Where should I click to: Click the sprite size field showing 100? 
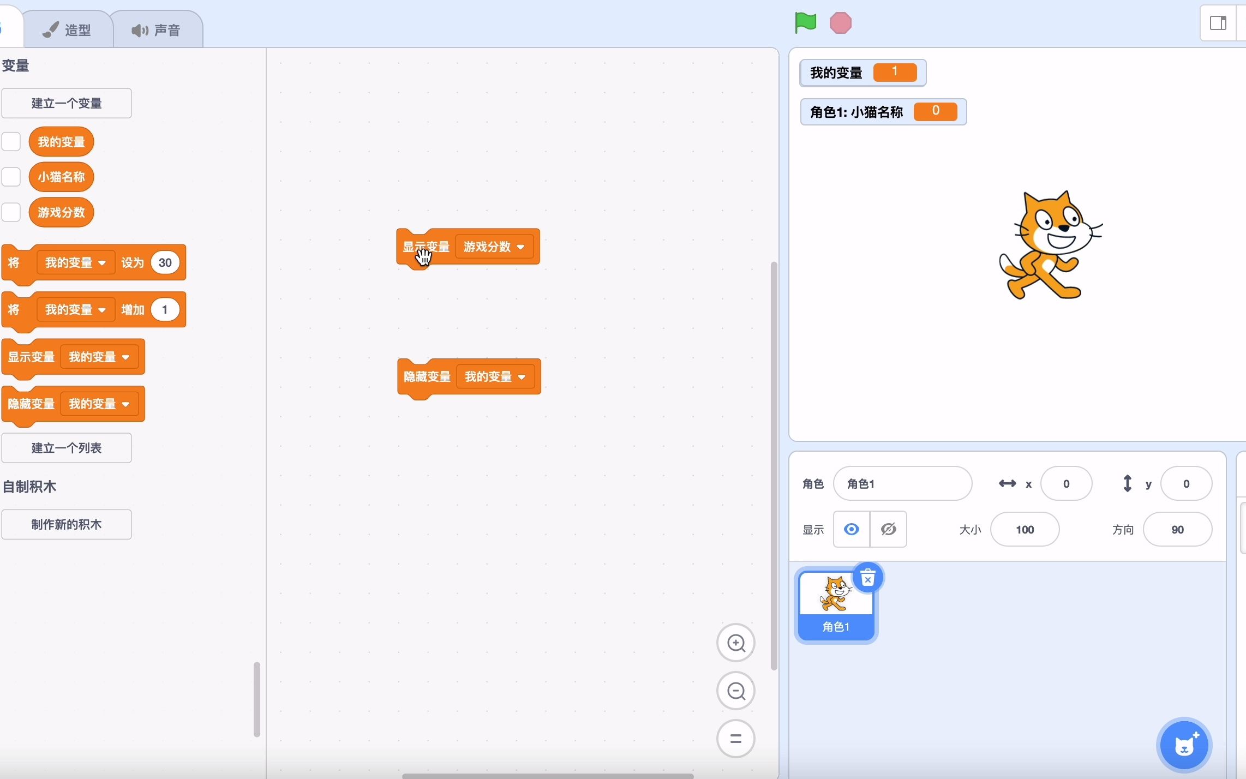coord(1025,529)
